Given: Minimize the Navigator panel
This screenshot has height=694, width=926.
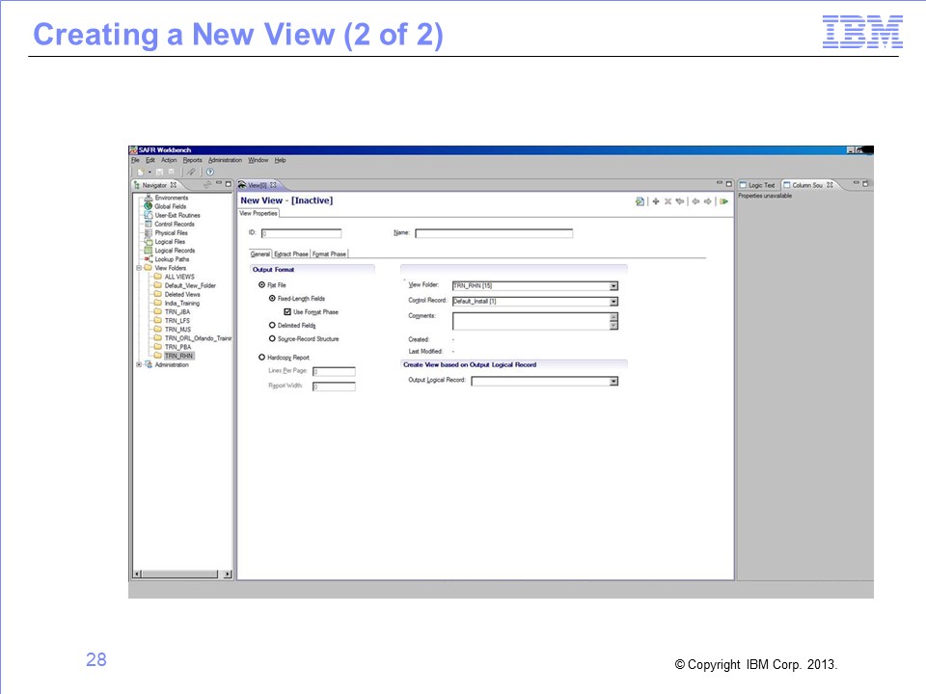Looking at the screenshot, I should pyautogui.click(x=219, y=183).
